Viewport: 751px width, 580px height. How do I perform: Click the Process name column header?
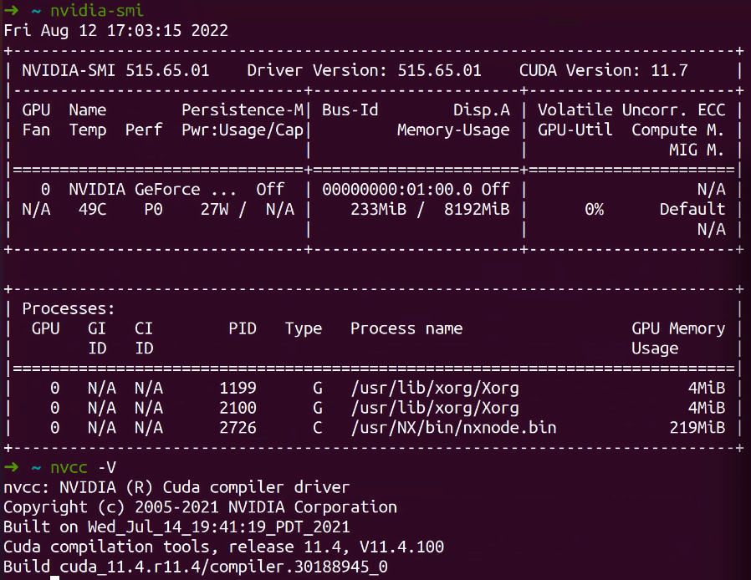click(406, 328)
